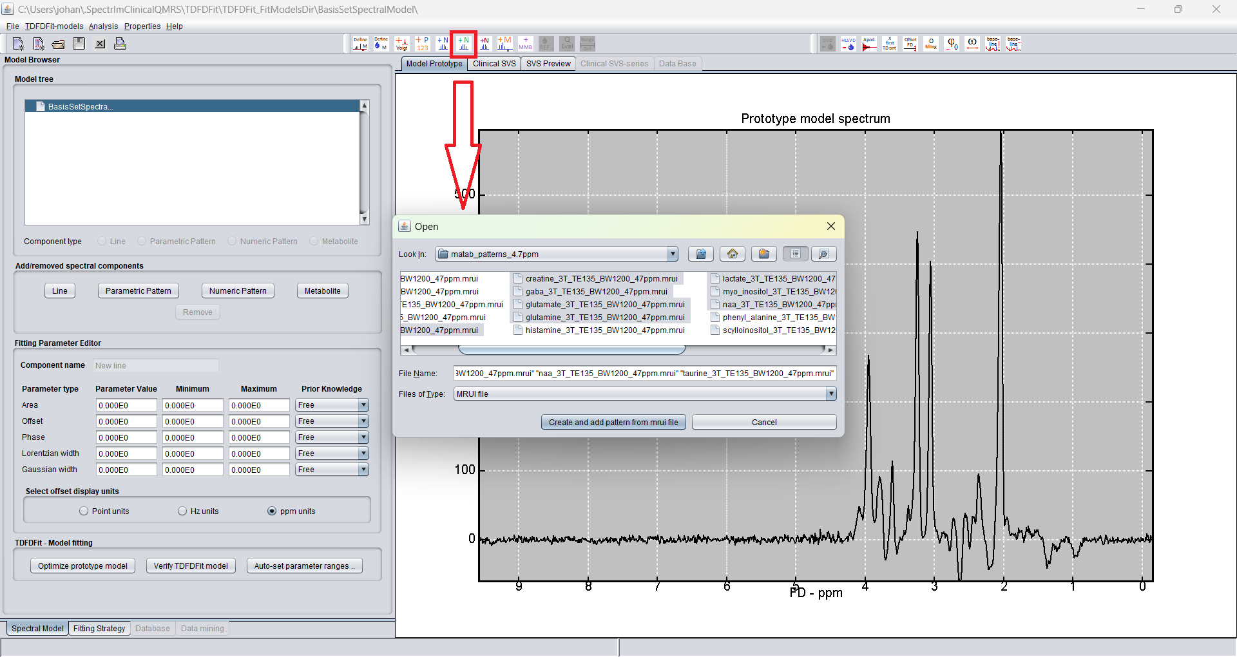Image resolution: width=1237 pixels, height=657 pixels.
Task: Open the Properties menu
Action: tap(142, 26)
